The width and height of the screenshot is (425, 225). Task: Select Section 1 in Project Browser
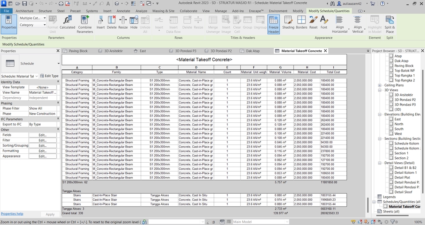tap(401, 153)
